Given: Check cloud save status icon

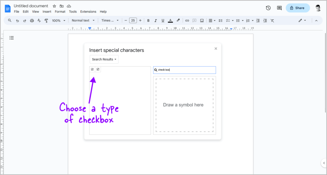Looking at the screenshot, I should pyautogui.click(x=69, y=6).
